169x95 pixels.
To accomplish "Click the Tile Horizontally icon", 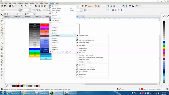I will tap(50, 18).
